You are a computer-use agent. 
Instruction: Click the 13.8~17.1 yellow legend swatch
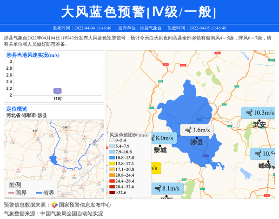(x=112, y=164)
